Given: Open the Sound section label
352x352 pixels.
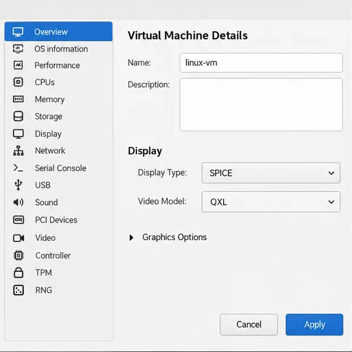Looking at the screenshot, I should 47,203.
